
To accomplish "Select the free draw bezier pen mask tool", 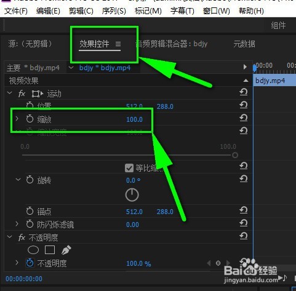I will click(x=66, y=250).
